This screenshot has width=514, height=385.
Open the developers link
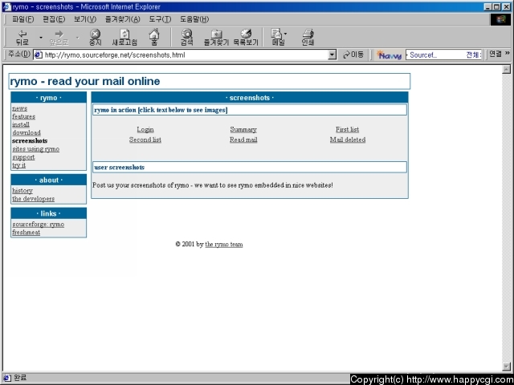coord(34,199)
